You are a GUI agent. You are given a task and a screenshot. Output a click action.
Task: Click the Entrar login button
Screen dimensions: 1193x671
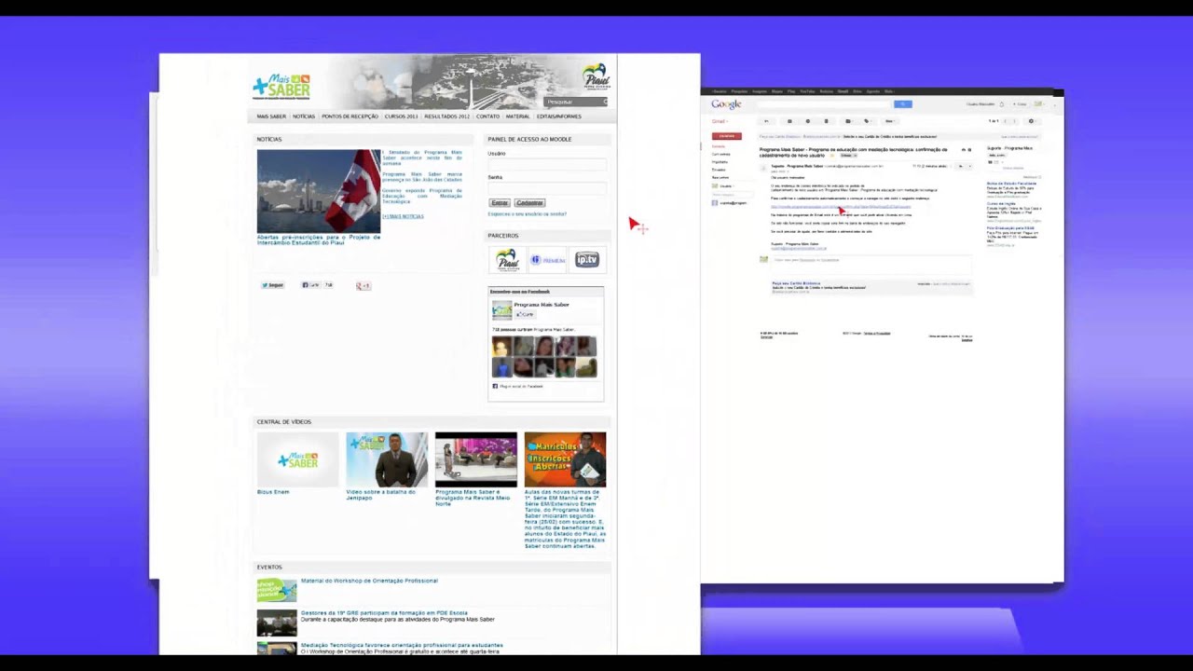tap(500, 202)
